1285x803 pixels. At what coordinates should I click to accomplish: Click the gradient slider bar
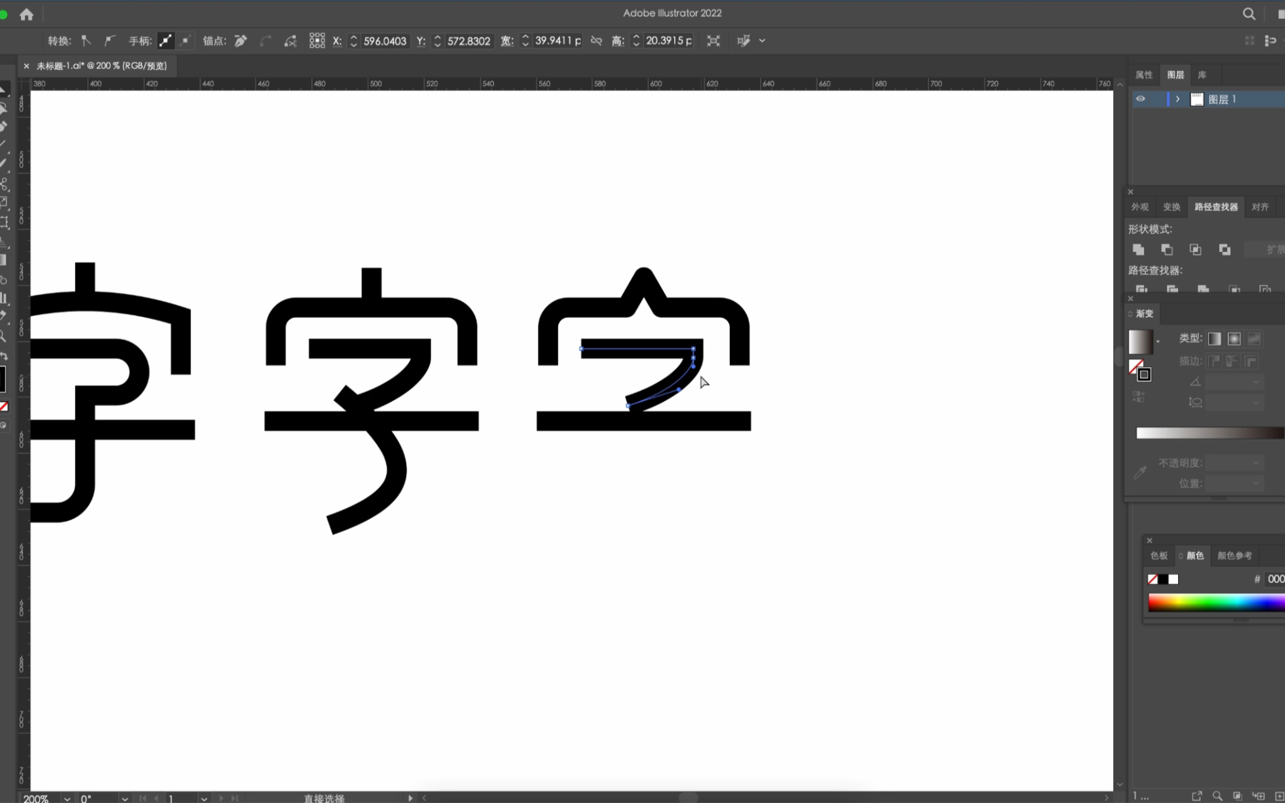(1210, 433)
